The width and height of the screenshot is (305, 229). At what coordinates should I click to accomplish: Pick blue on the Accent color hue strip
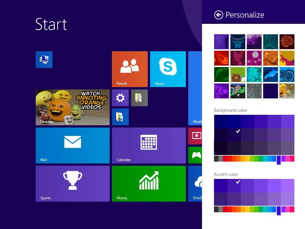274,209
